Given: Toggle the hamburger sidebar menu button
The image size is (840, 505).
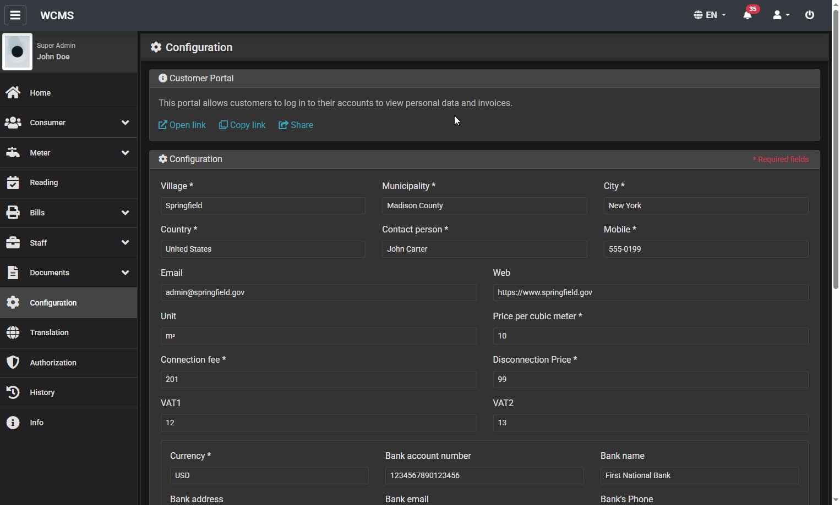Looking at the screenshot, I should [x=15, y=15].
